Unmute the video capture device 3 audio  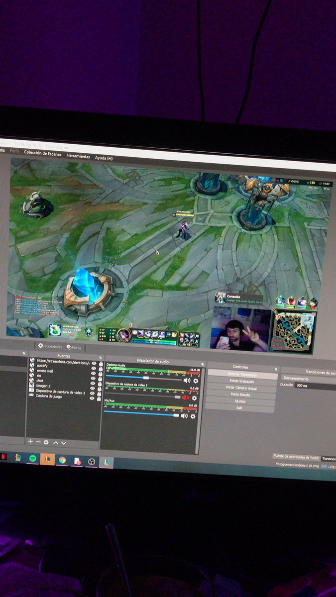click(x=186, y=397)
